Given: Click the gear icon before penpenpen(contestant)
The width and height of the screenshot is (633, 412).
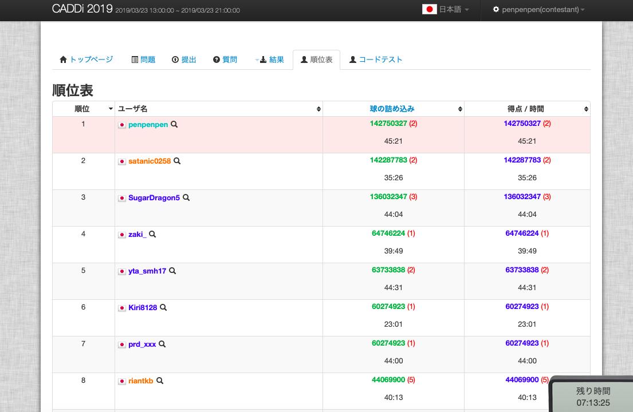Looking at the screenshot, I should pyautogui.click(x=495, y=9).
